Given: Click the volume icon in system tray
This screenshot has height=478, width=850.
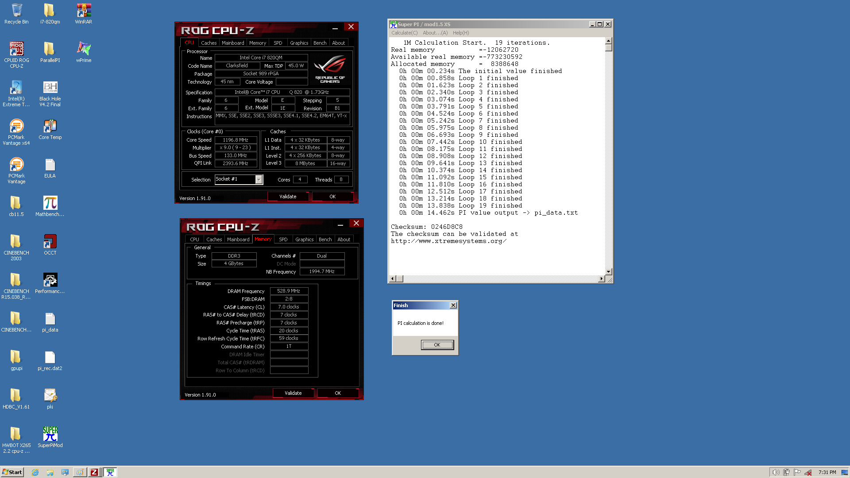Looking at the screenshot, I should click(x=776, y=472).
